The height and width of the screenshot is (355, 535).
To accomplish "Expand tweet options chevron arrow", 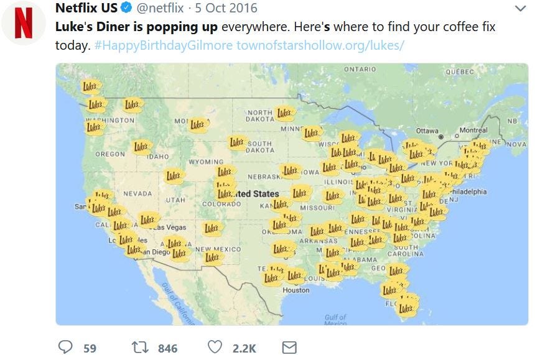I will 520,9.
